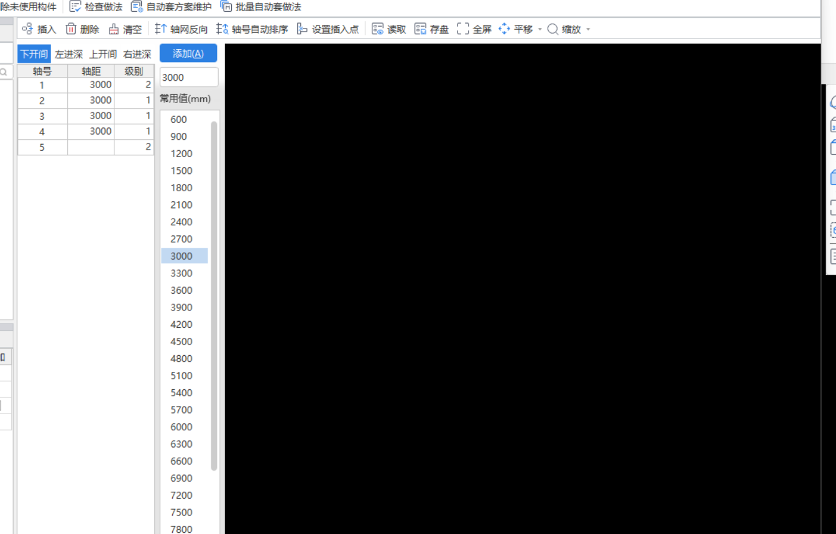
Task: Switch to the 左进深 tab
Action: (68, 54)
